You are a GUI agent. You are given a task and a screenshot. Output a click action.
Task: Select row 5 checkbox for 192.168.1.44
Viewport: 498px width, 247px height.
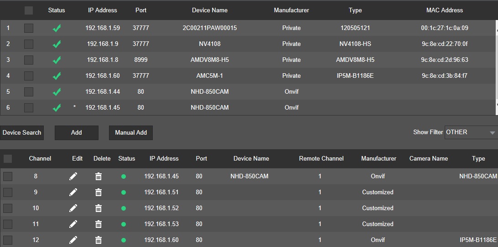coord(29,92)
